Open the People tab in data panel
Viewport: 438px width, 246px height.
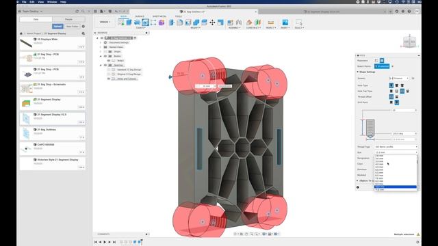[x=68, y=19]
